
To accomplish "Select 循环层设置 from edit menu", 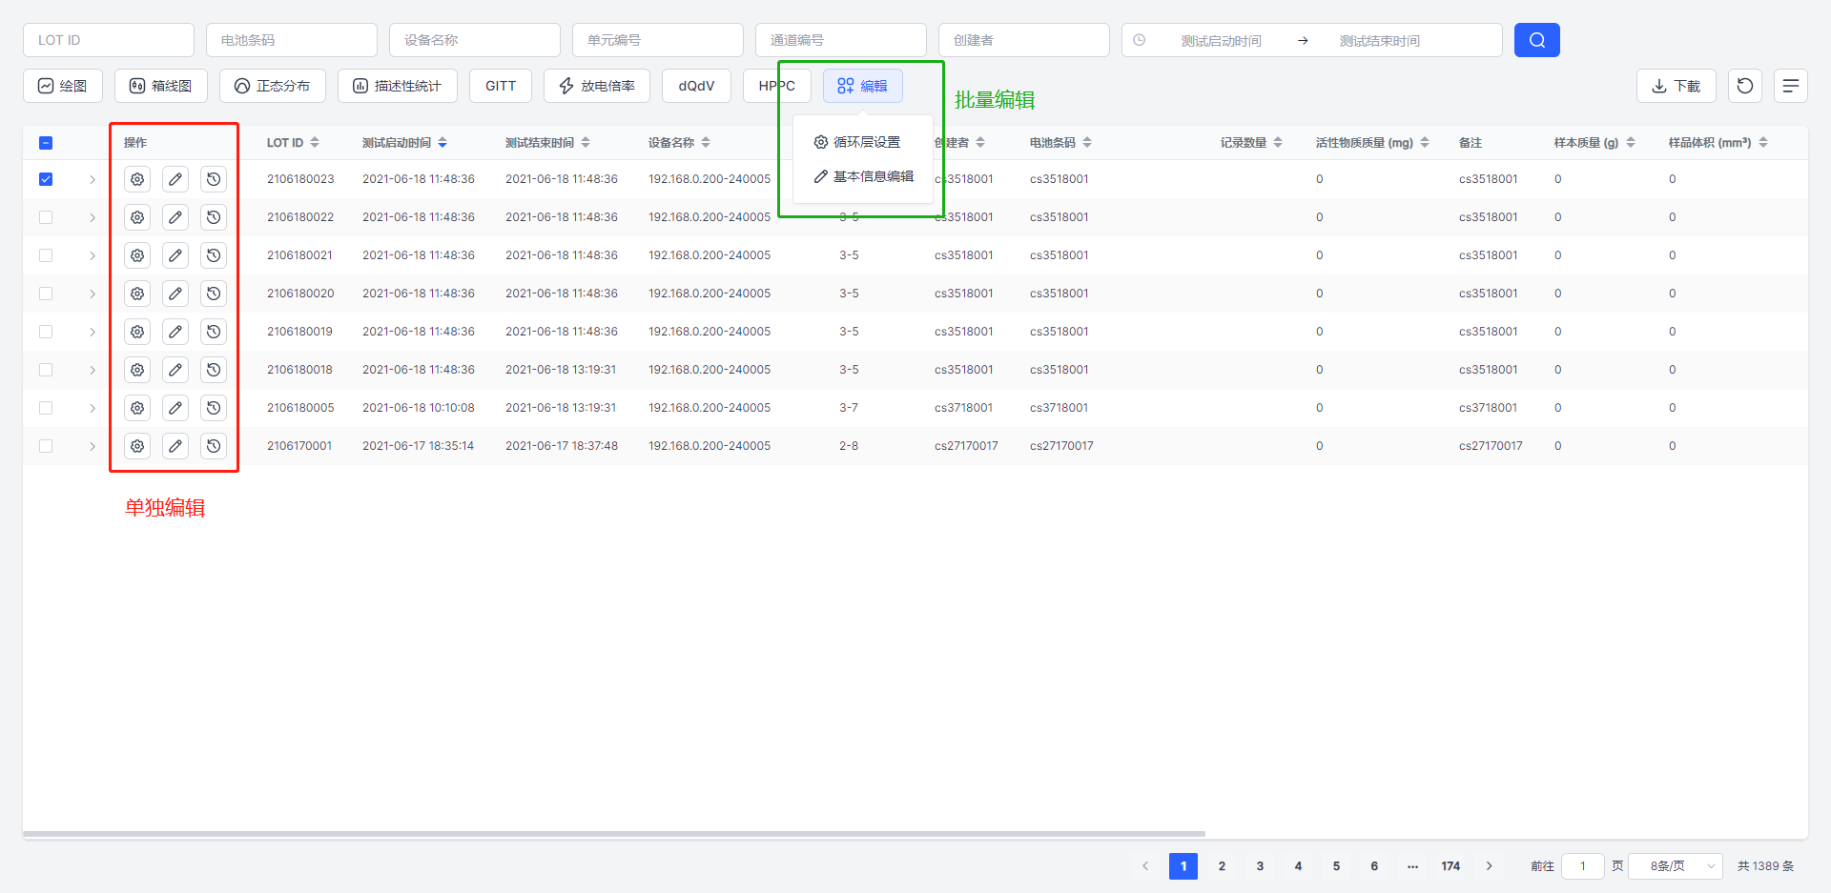I will 863,142.
